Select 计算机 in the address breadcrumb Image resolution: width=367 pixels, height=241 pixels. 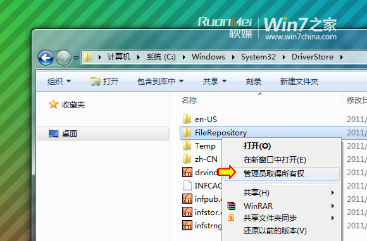(119, 57)
